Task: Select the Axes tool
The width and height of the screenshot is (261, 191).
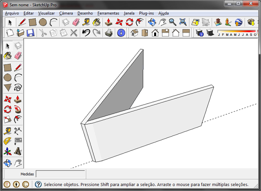Action: 7,151
